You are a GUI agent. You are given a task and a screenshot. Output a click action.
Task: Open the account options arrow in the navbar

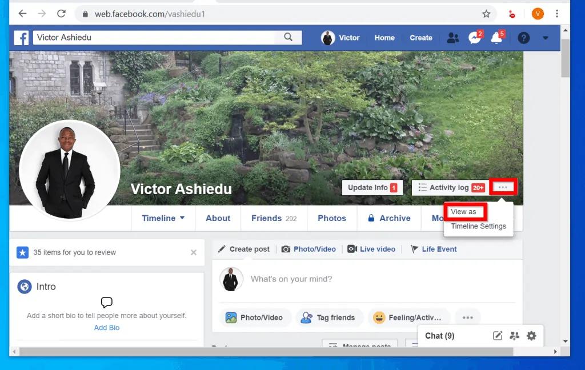[545, 38]
